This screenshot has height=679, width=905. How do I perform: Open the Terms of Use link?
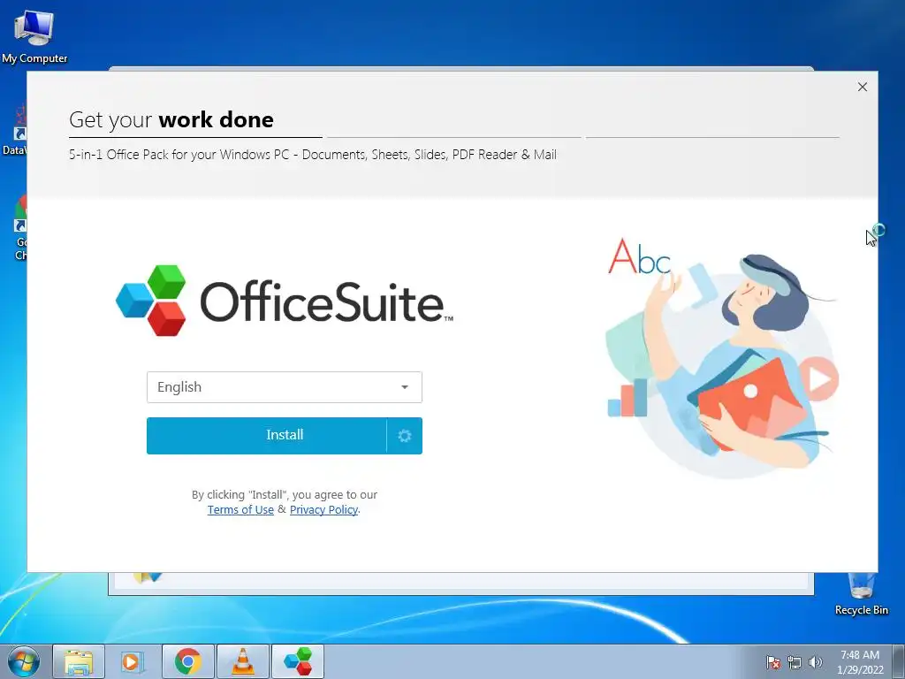(x=240, y=510)
